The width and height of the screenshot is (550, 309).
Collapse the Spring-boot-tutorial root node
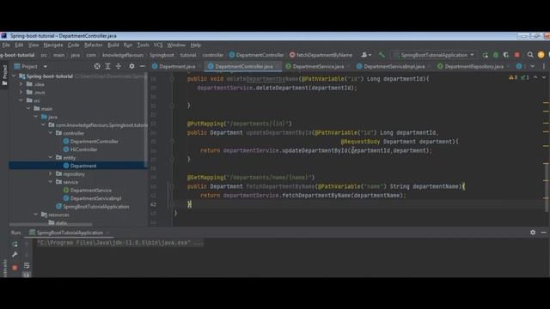[14, 76]
